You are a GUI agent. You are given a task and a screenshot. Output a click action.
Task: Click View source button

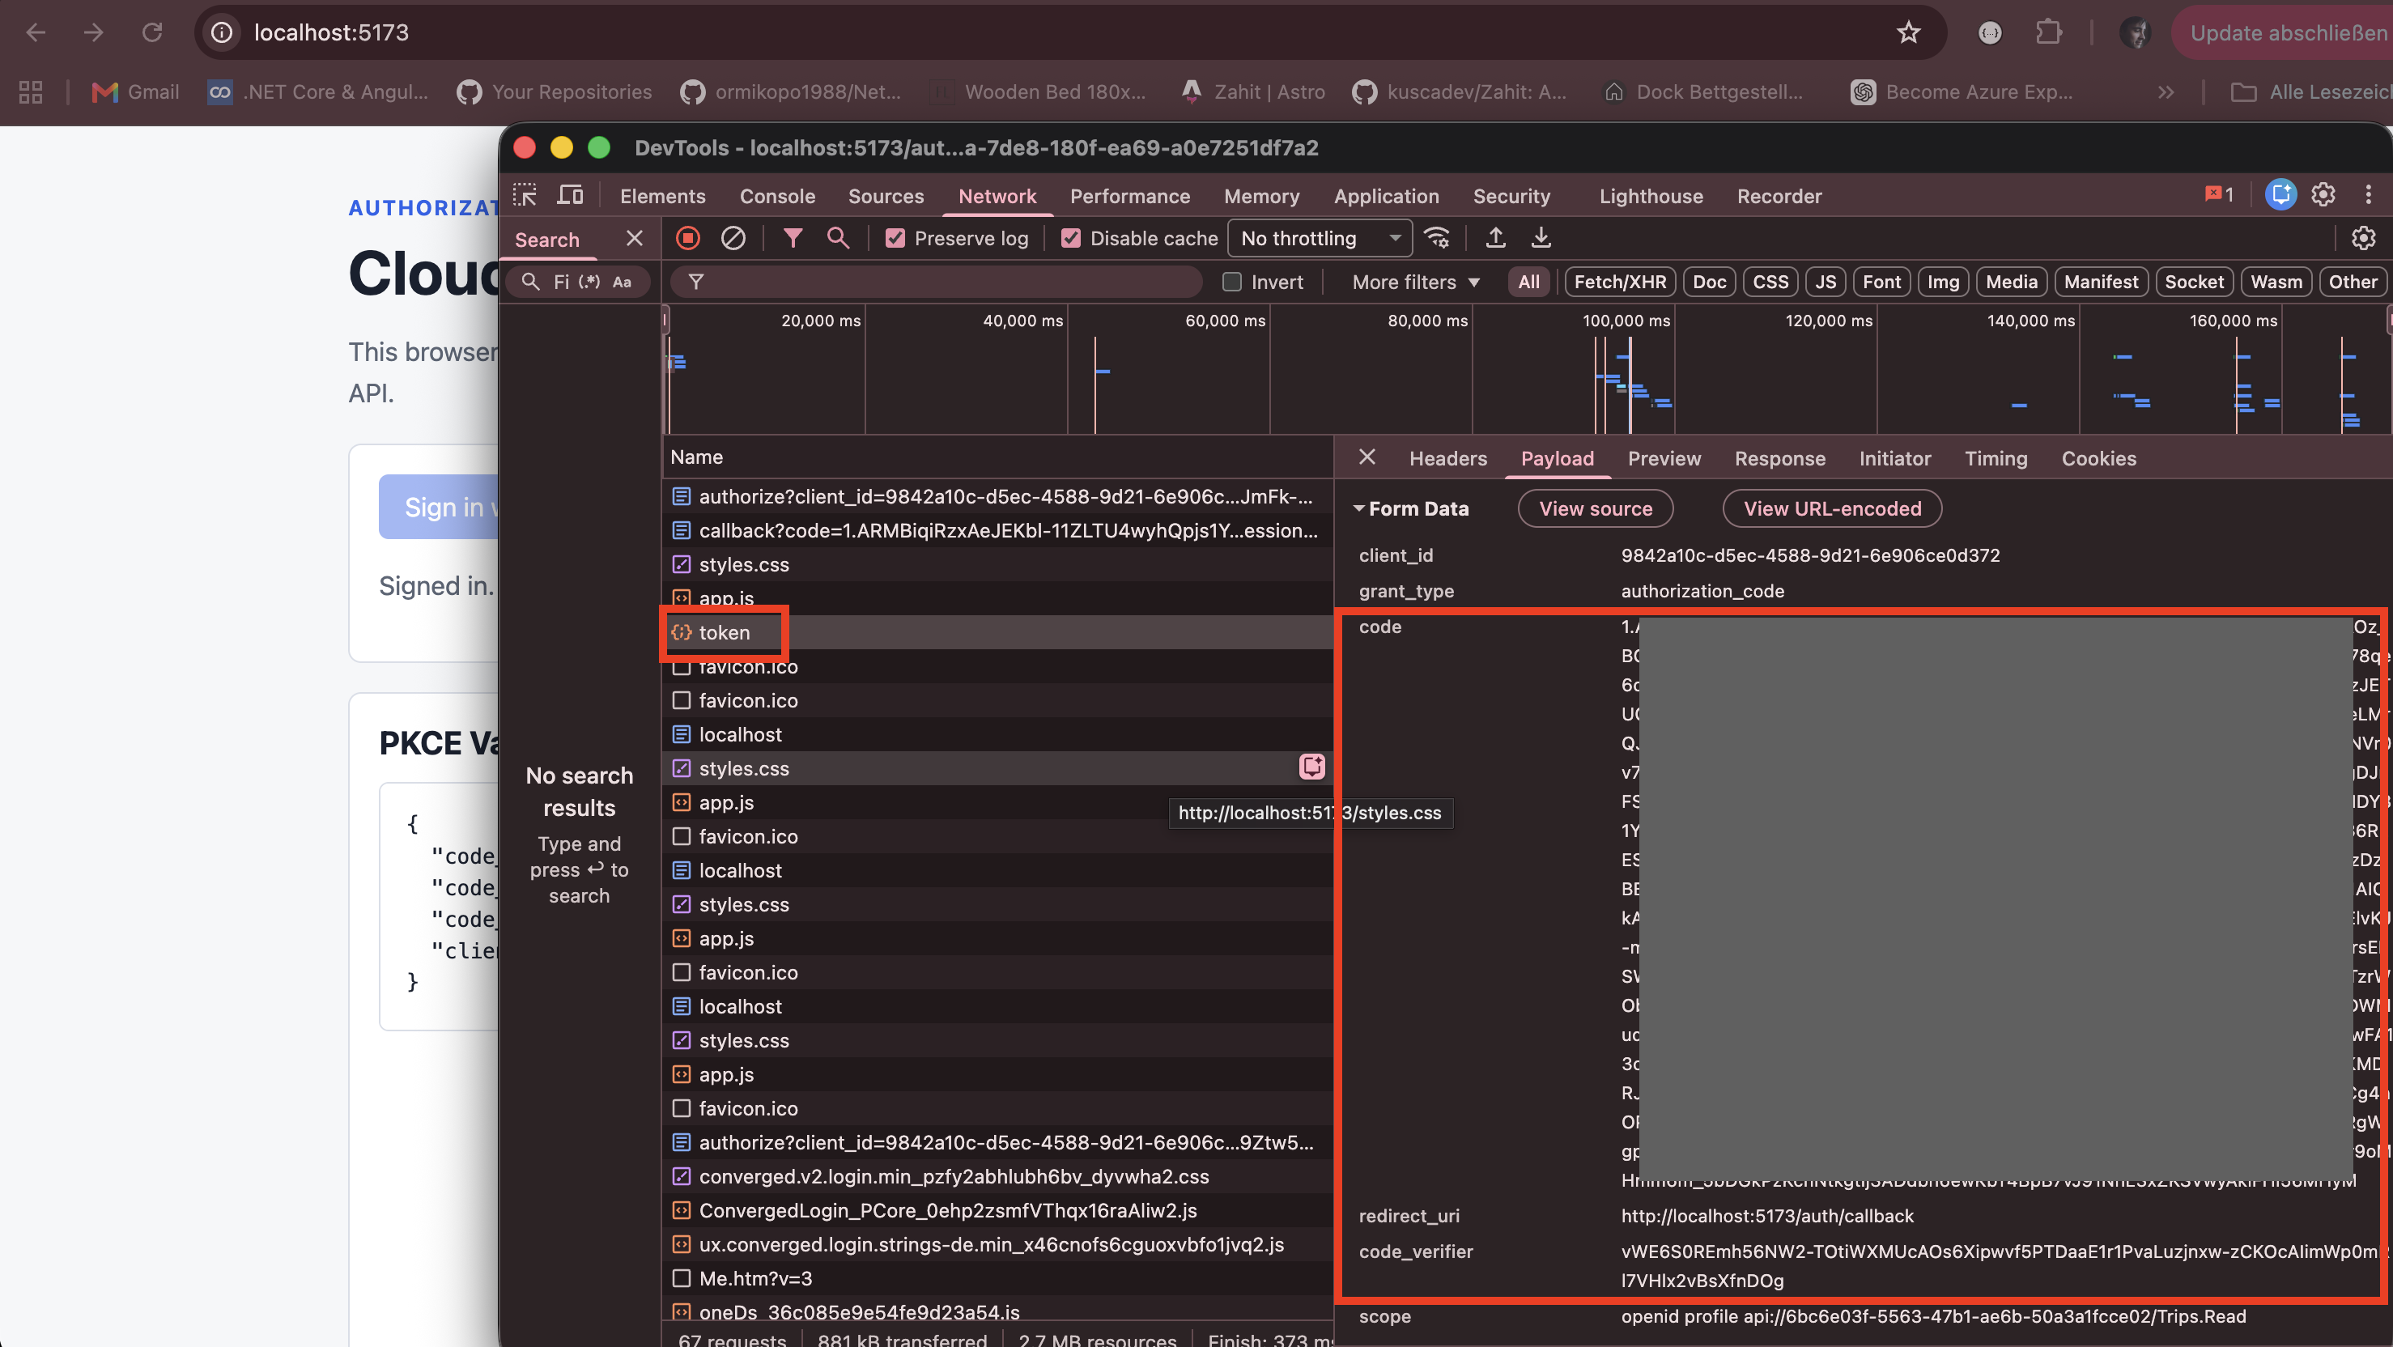[x=1595, y=509]
